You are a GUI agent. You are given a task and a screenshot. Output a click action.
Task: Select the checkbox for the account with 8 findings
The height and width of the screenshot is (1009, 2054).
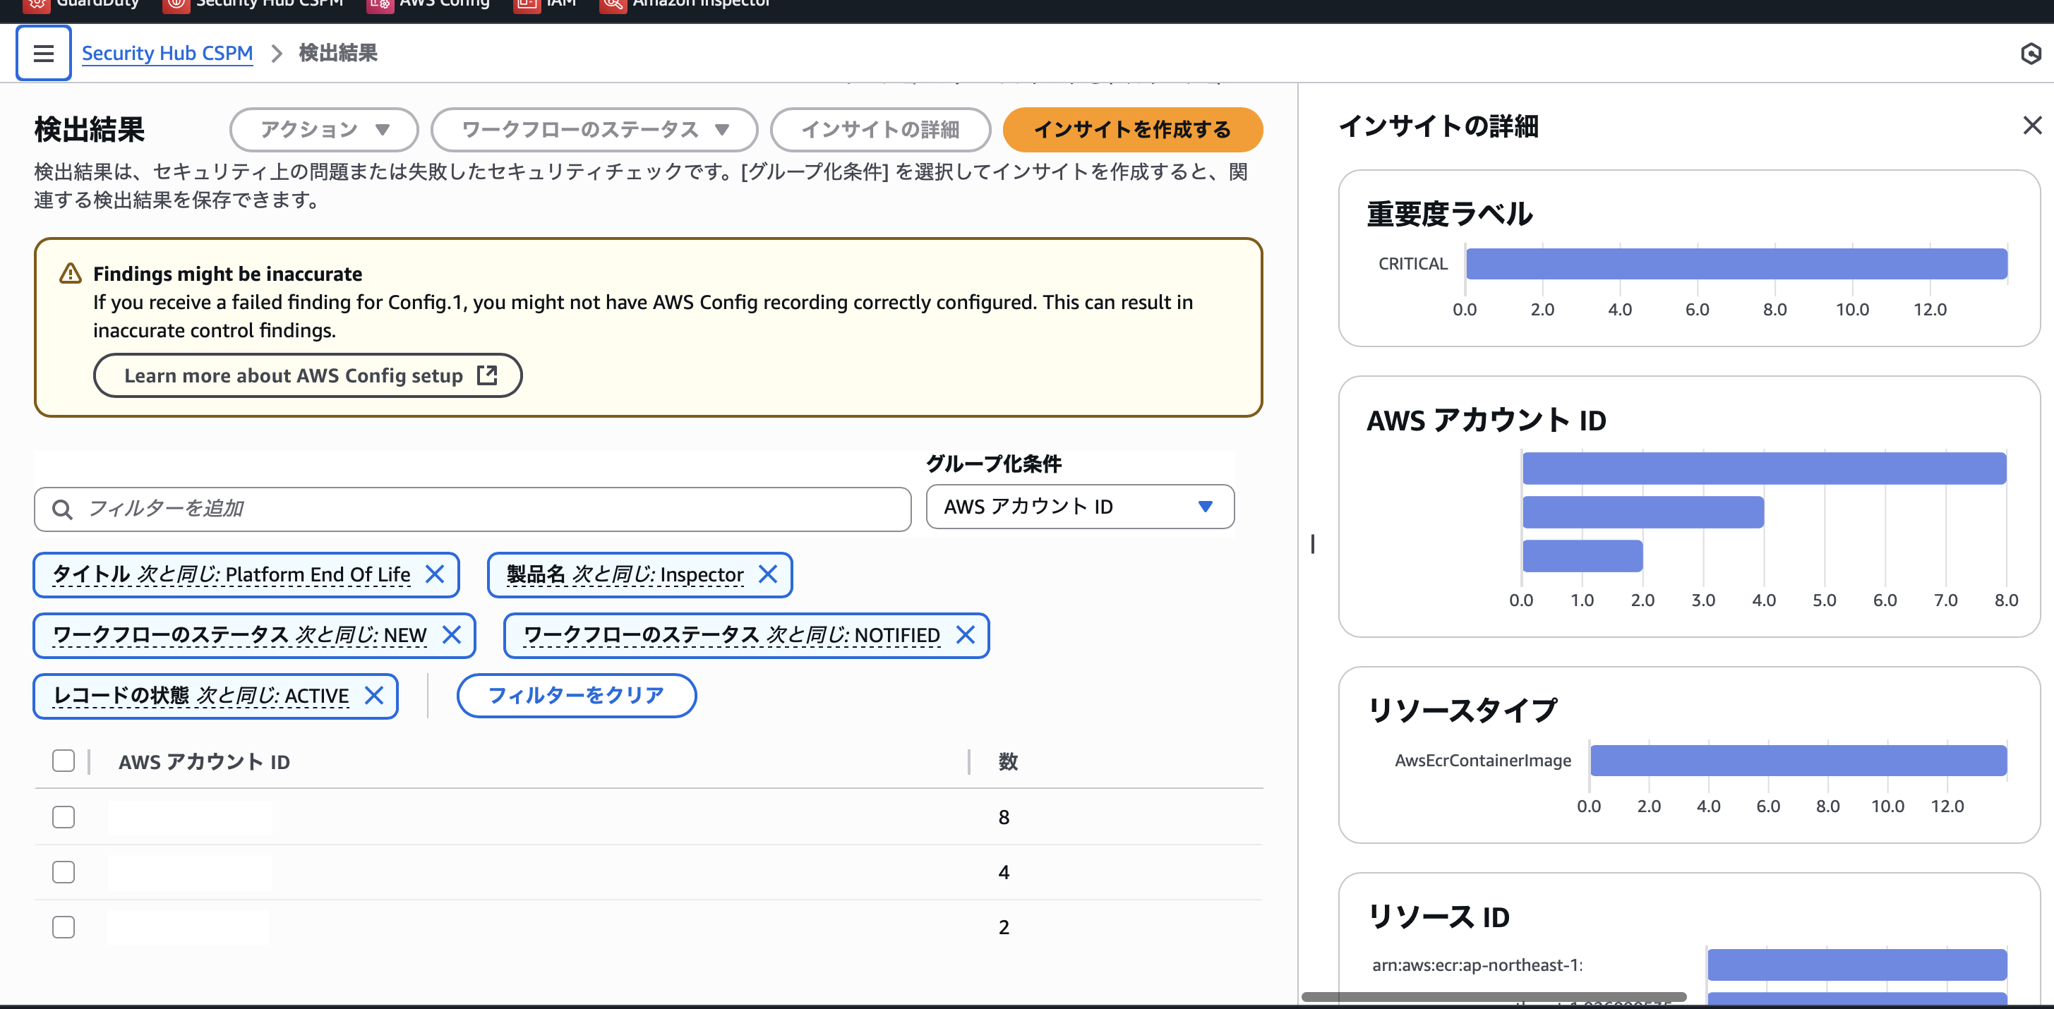[x=63, y=817]
